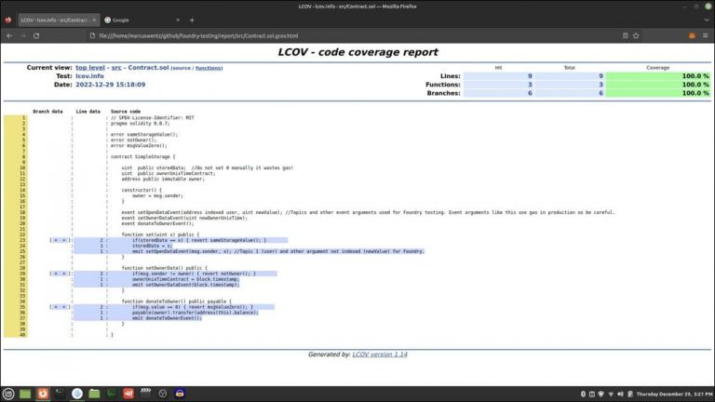Image resolution: width=715 pixels, height=402 pixels.
Task: Launch Firefox from the taskbar
Action: (x=42, y=394)
